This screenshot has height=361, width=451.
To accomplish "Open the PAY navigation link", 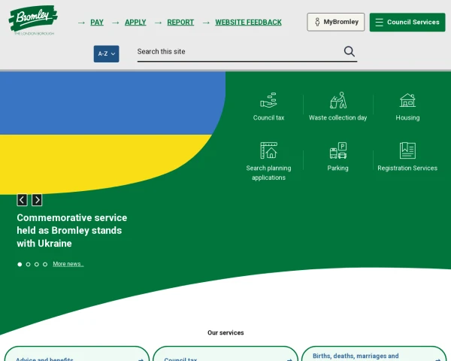I will coord(97,22).
